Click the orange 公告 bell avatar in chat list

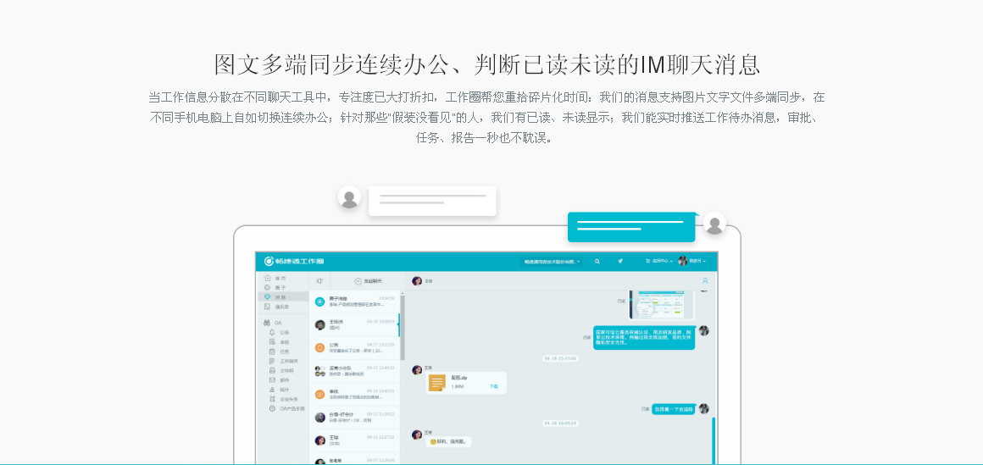319,347
